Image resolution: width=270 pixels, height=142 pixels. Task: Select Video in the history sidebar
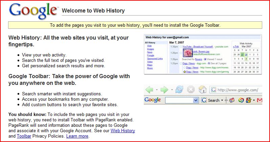tap(150, 62)
